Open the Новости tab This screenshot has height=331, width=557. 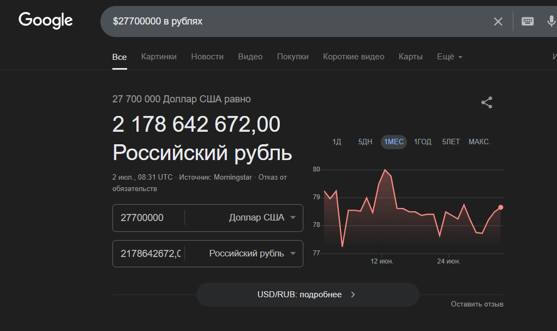[x=207, y=57]
